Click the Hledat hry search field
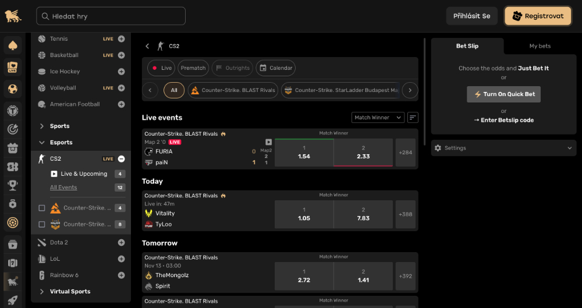The height and width of the screenshot is (308, 582). (111, 16)
